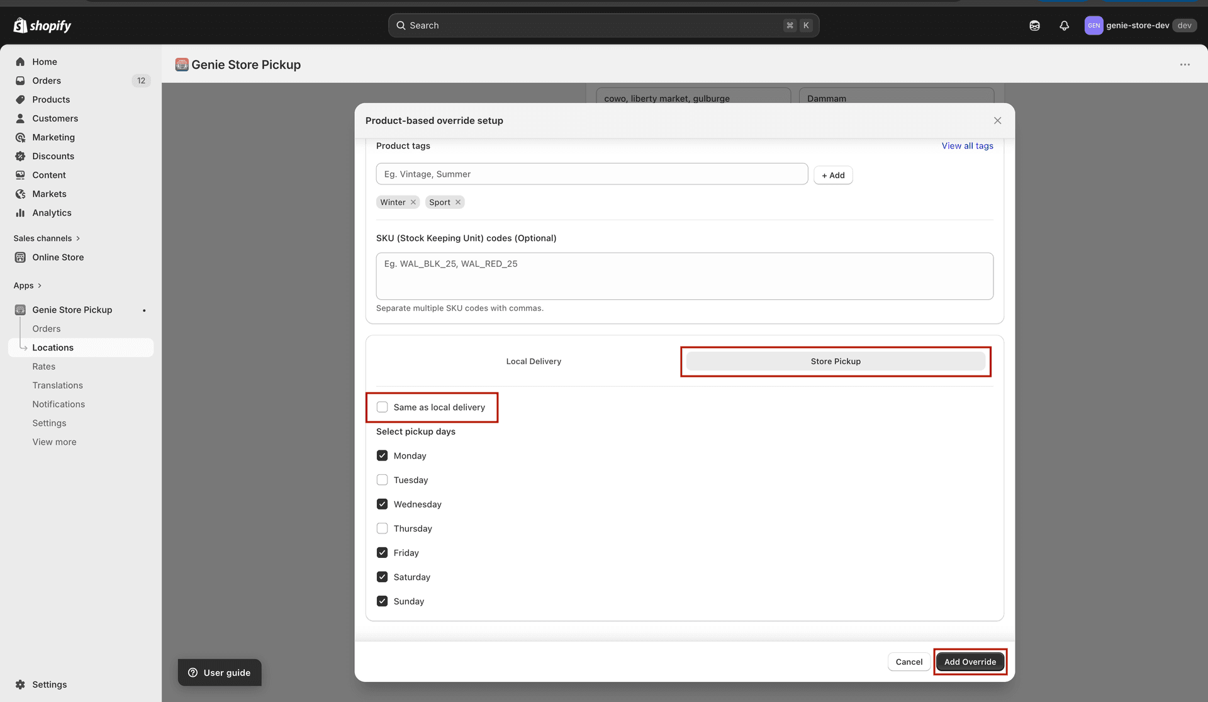The width and height of the screenshot is (1208, 702).
Task: Click the Marketing target icon
Action: pyautogui.click(x=20, y=137)
